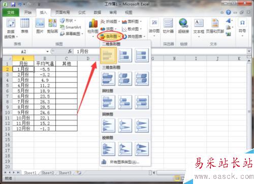
Task: Open the 符号 symbol (Ω) button
Action: tap(242, 27)
